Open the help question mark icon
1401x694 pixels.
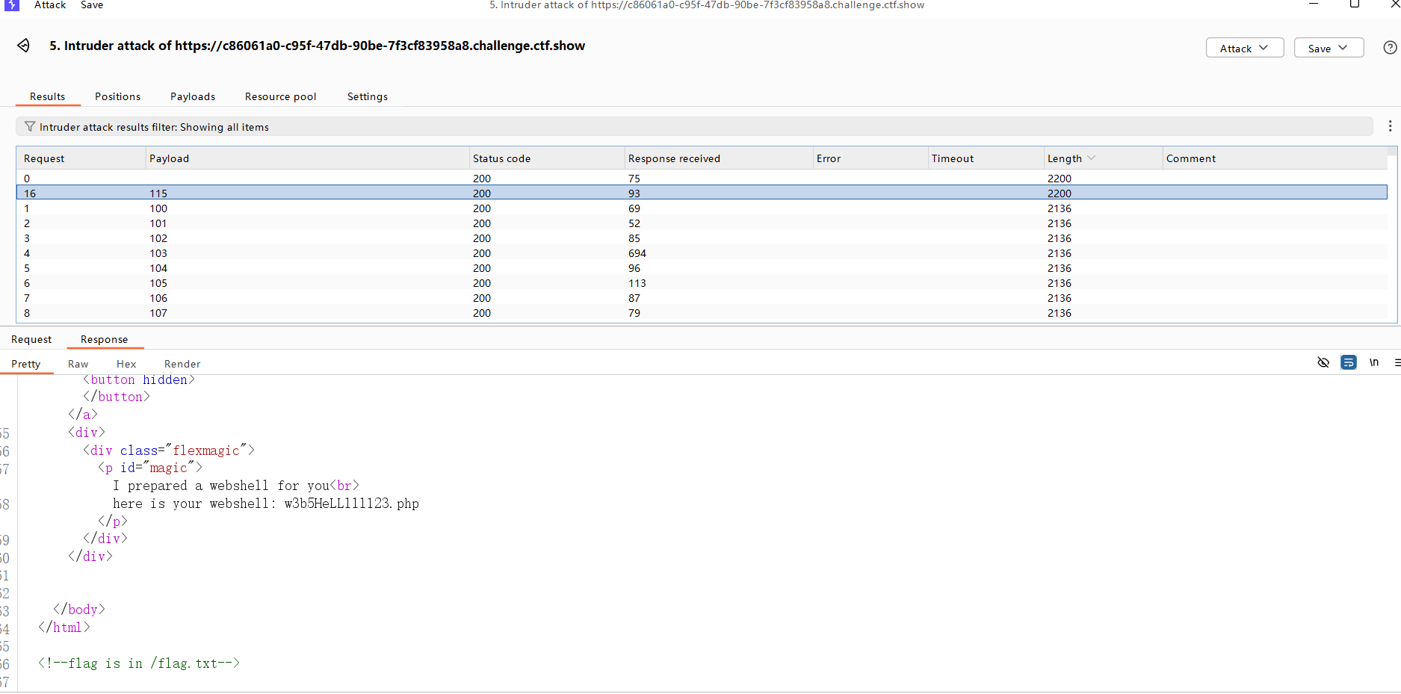(1390, 48)
